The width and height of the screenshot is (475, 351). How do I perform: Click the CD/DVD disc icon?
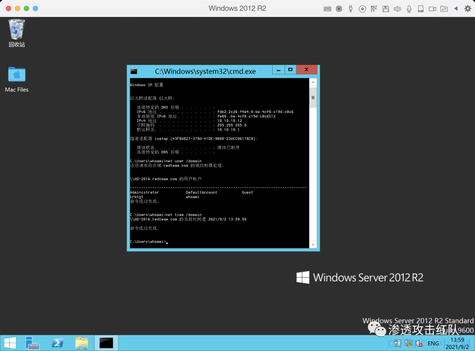(x=362, y=9)
